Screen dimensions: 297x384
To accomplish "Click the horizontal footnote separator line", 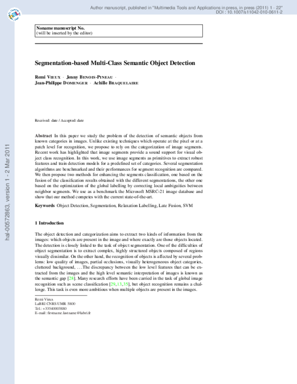I will pos(61,295).
